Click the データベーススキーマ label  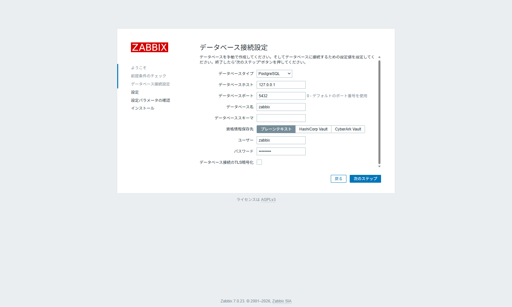point(234,118)
